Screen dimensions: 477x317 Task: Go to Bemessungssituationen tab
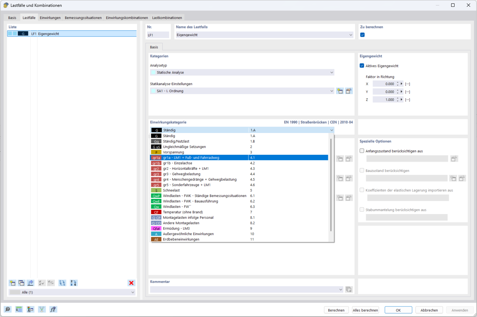(83, 18)
